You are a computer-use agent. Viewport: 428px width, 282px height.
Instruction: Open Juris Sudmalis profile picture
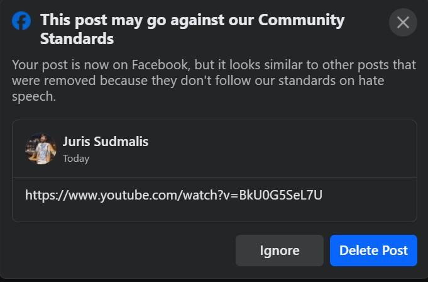(x=41, y=149)
